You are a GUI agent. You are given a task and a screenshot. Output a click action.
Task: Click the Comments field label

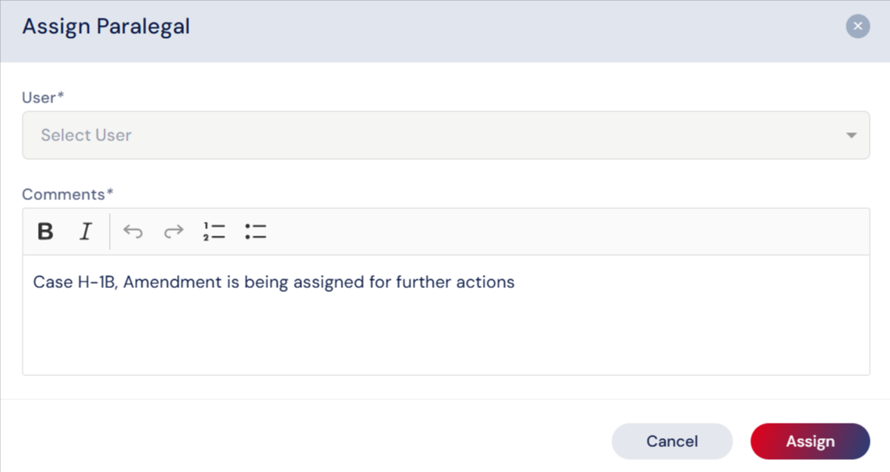pos(68,194)
